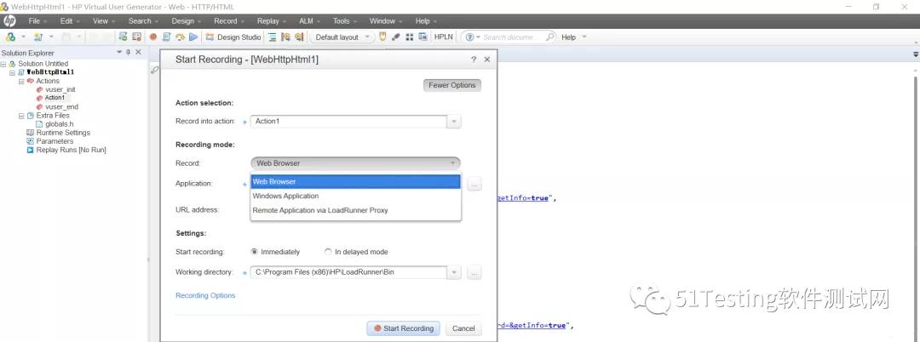Click the Search documentation field
Image resolution: width=920 pixels, height=342 pixels.
[509, 37]
